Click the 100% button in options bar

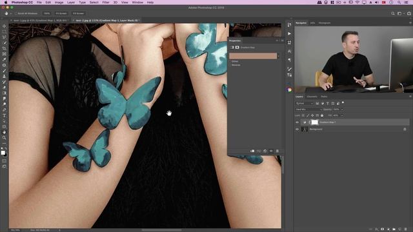tap(46, 14)
